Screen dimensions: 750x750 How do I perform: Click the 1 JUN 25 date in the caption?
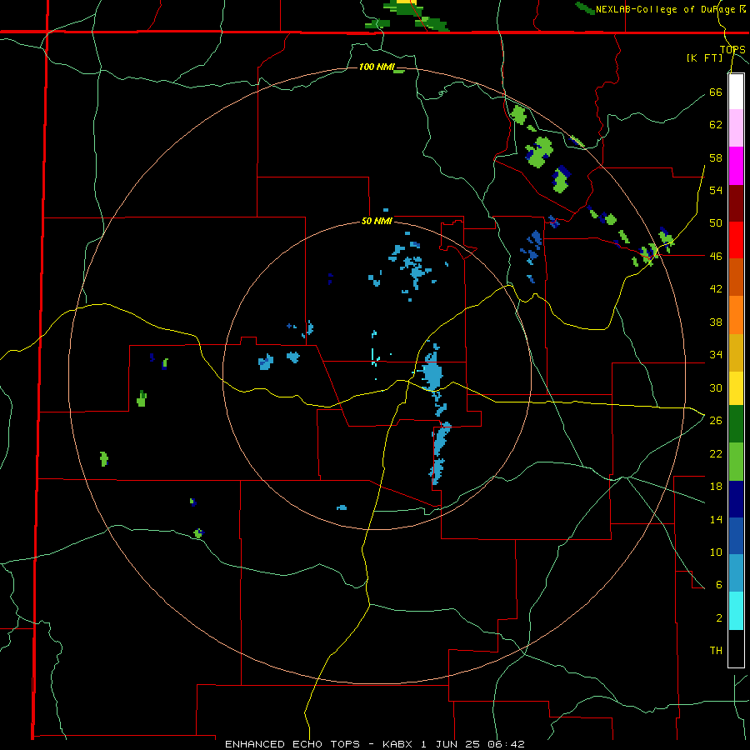[450, 744]
